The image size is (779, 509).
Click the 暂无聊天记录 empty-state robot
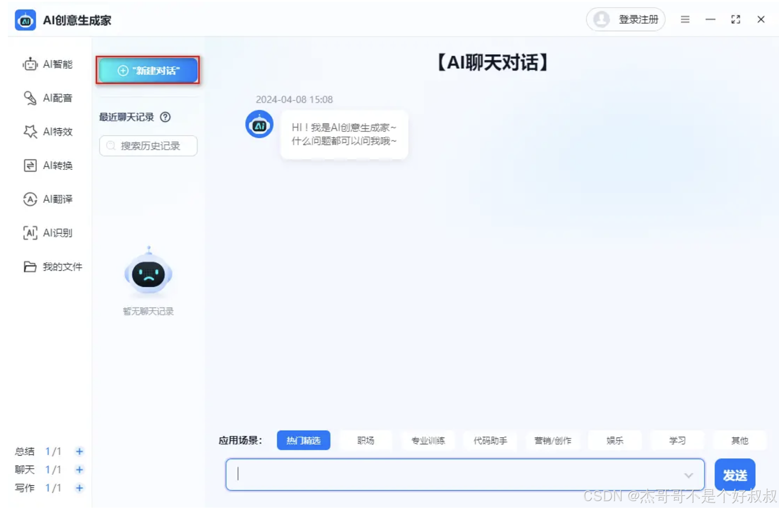(x=149, y=271)
